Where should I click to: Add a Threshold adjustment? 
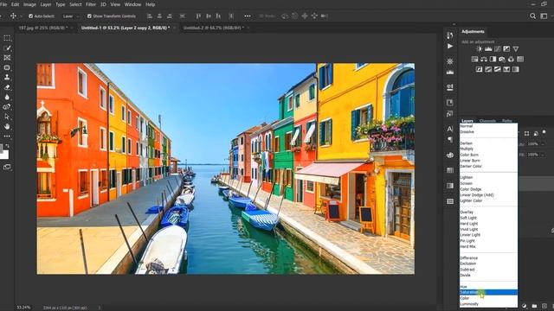point(498,69)
